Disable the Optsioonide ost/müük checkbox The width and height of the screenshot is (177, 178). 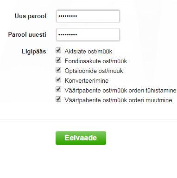click(x=58, y=70)
